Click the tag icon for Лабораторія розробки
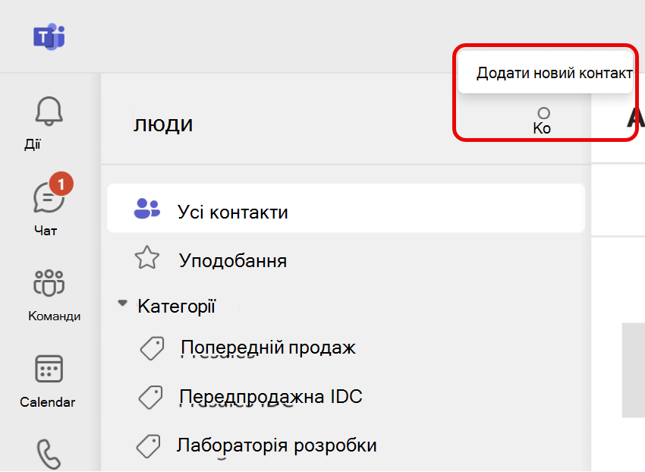Screen dimensions: 645x472 [x=149, y=446]
